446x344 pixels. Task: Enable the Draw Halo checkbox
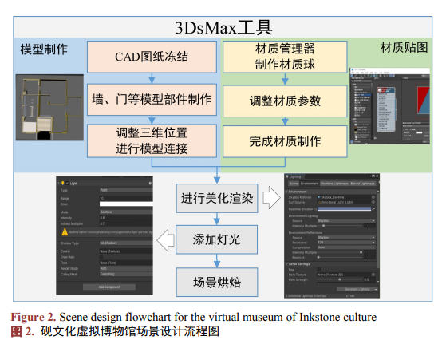click(101, 257)
